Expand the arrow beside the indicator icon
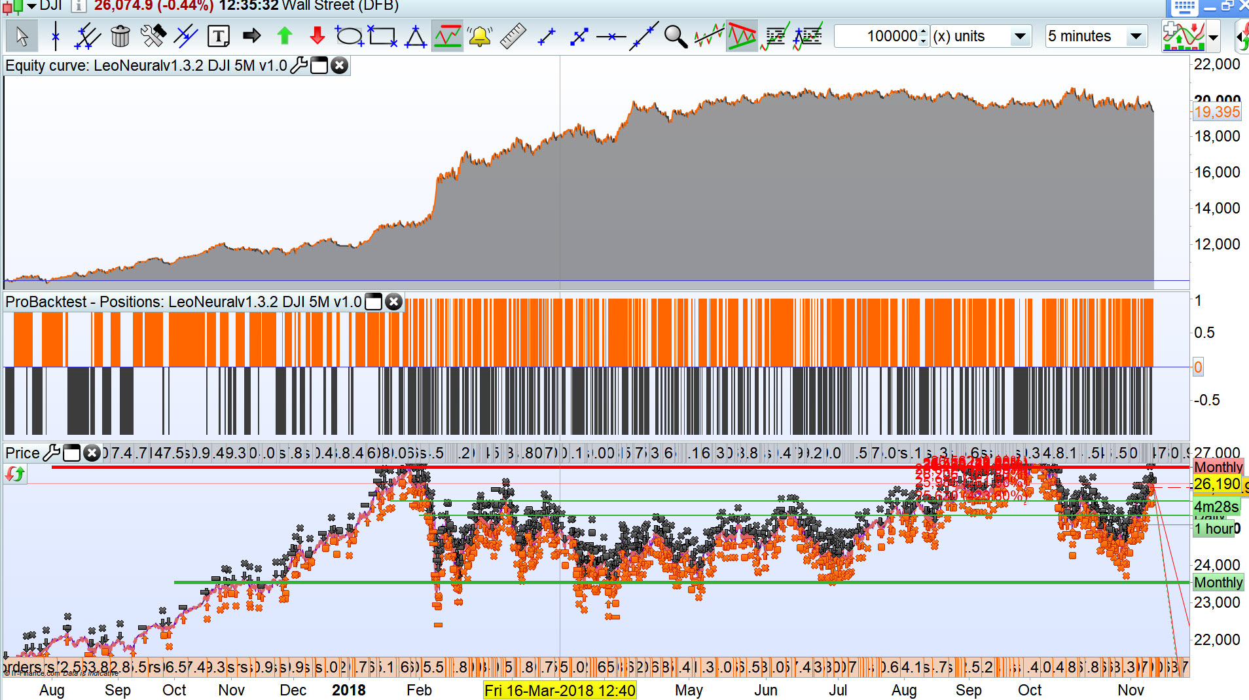 [1213, 37]
